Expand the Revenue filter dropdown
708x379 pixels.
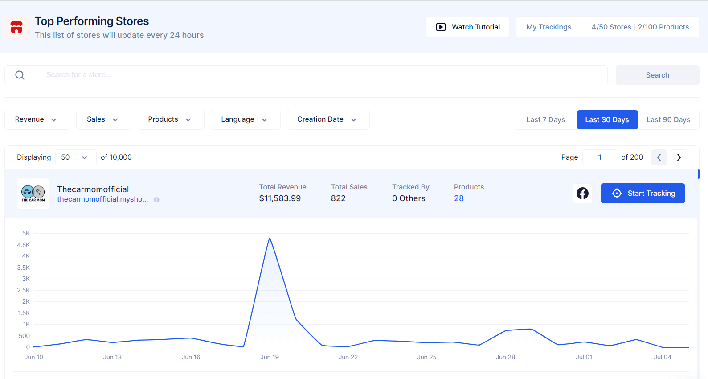[x=37, y=119]
